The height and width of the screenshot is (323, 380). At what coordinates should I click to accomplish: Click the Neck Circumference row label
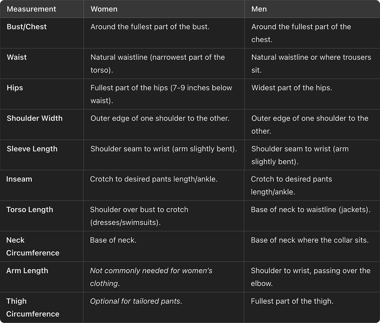tap(33, 247)
